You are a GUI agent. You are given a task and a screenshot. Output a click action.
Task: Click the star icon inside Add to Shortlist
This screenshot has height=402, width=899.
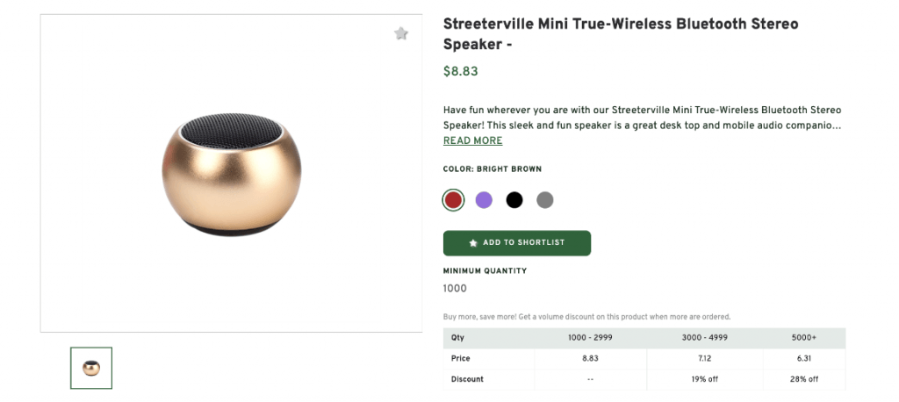pyautogui.click(x=473, y=243)
